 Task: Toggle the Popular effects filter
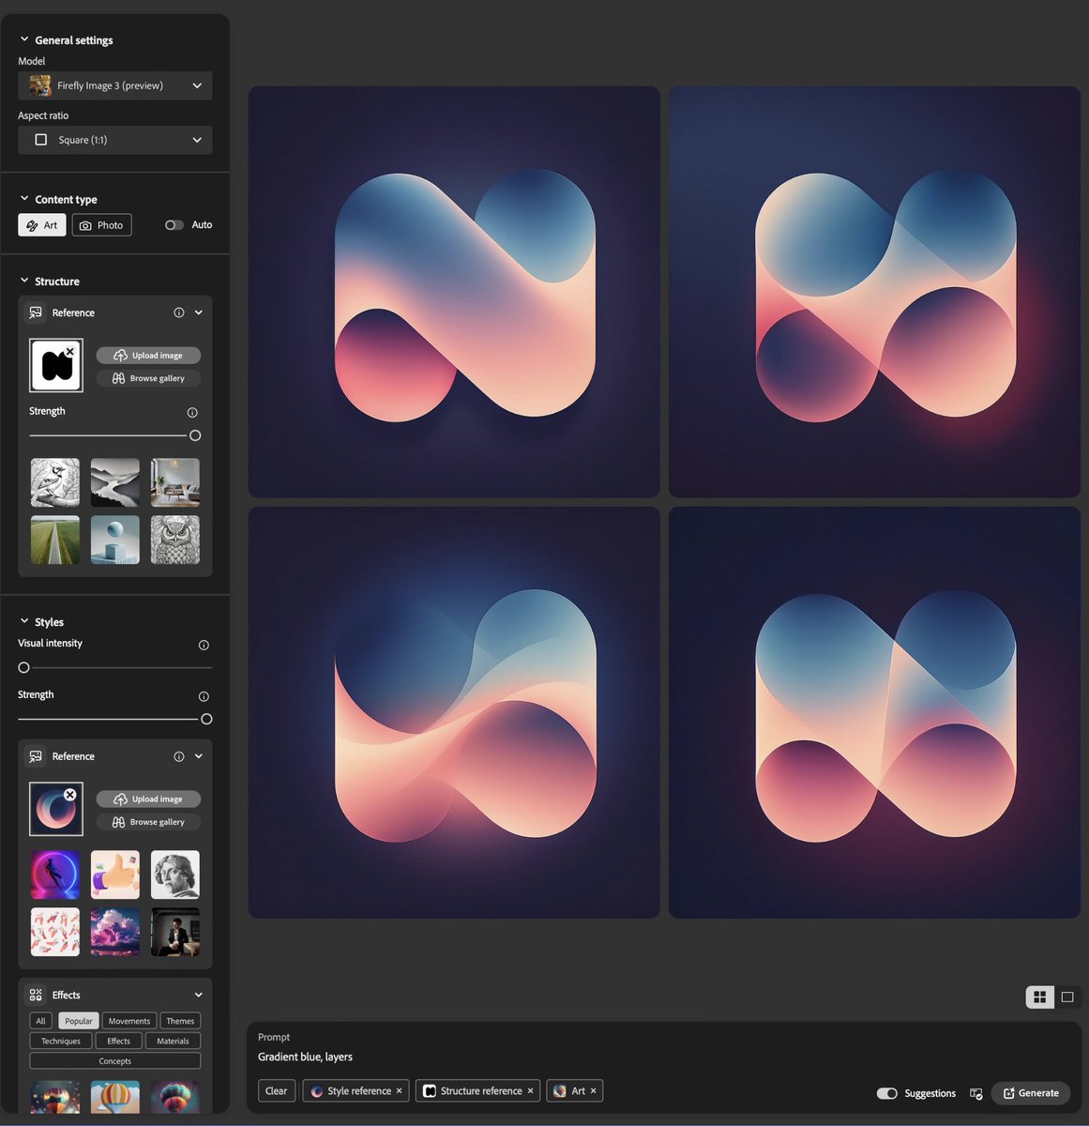coord(78,1020)
